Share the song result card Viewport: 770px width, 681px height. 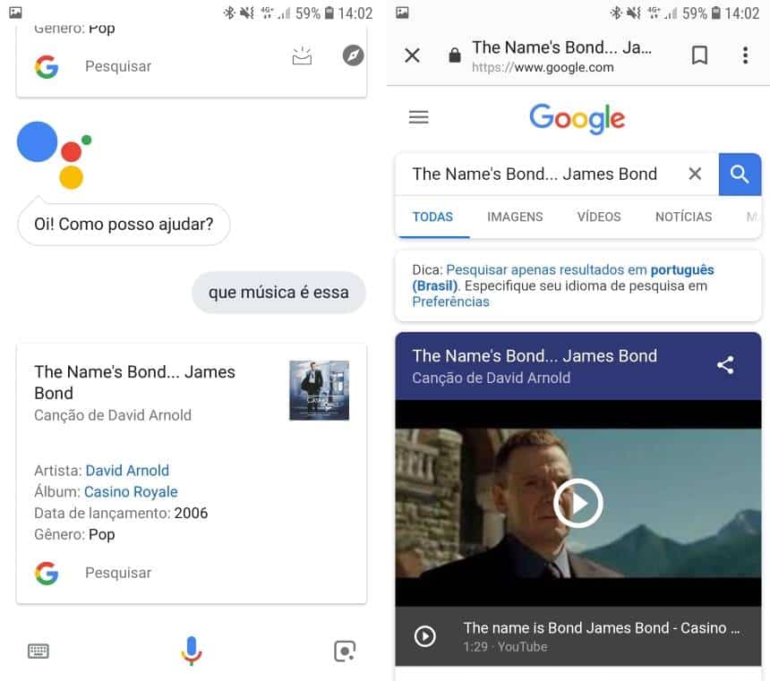(725, 365)
